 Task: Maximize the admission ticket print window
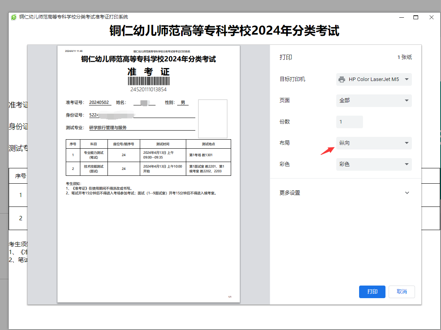pos(416,17)
